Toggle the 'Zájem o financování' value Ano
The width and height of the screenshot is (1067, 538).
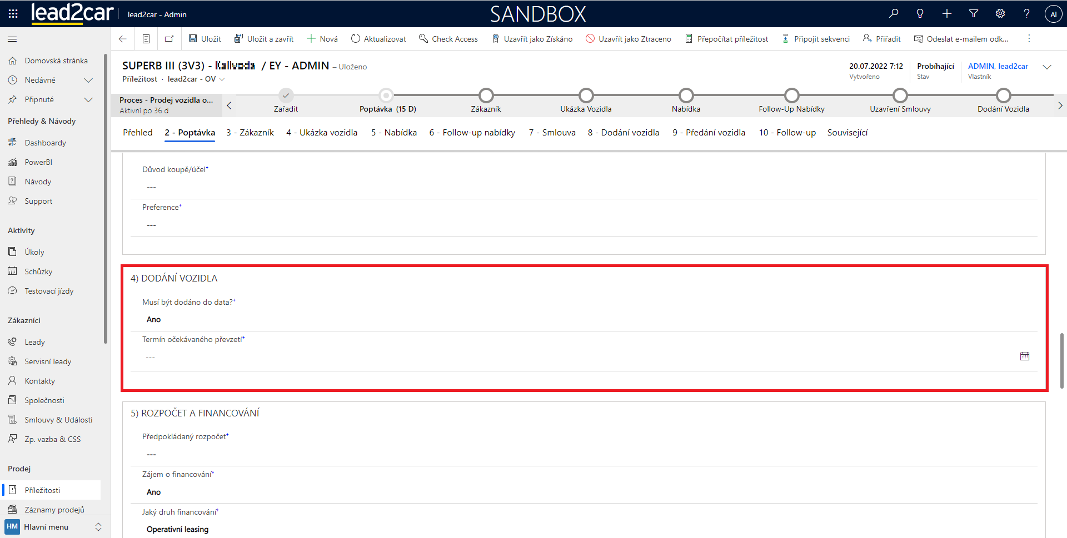click(154, 492)
